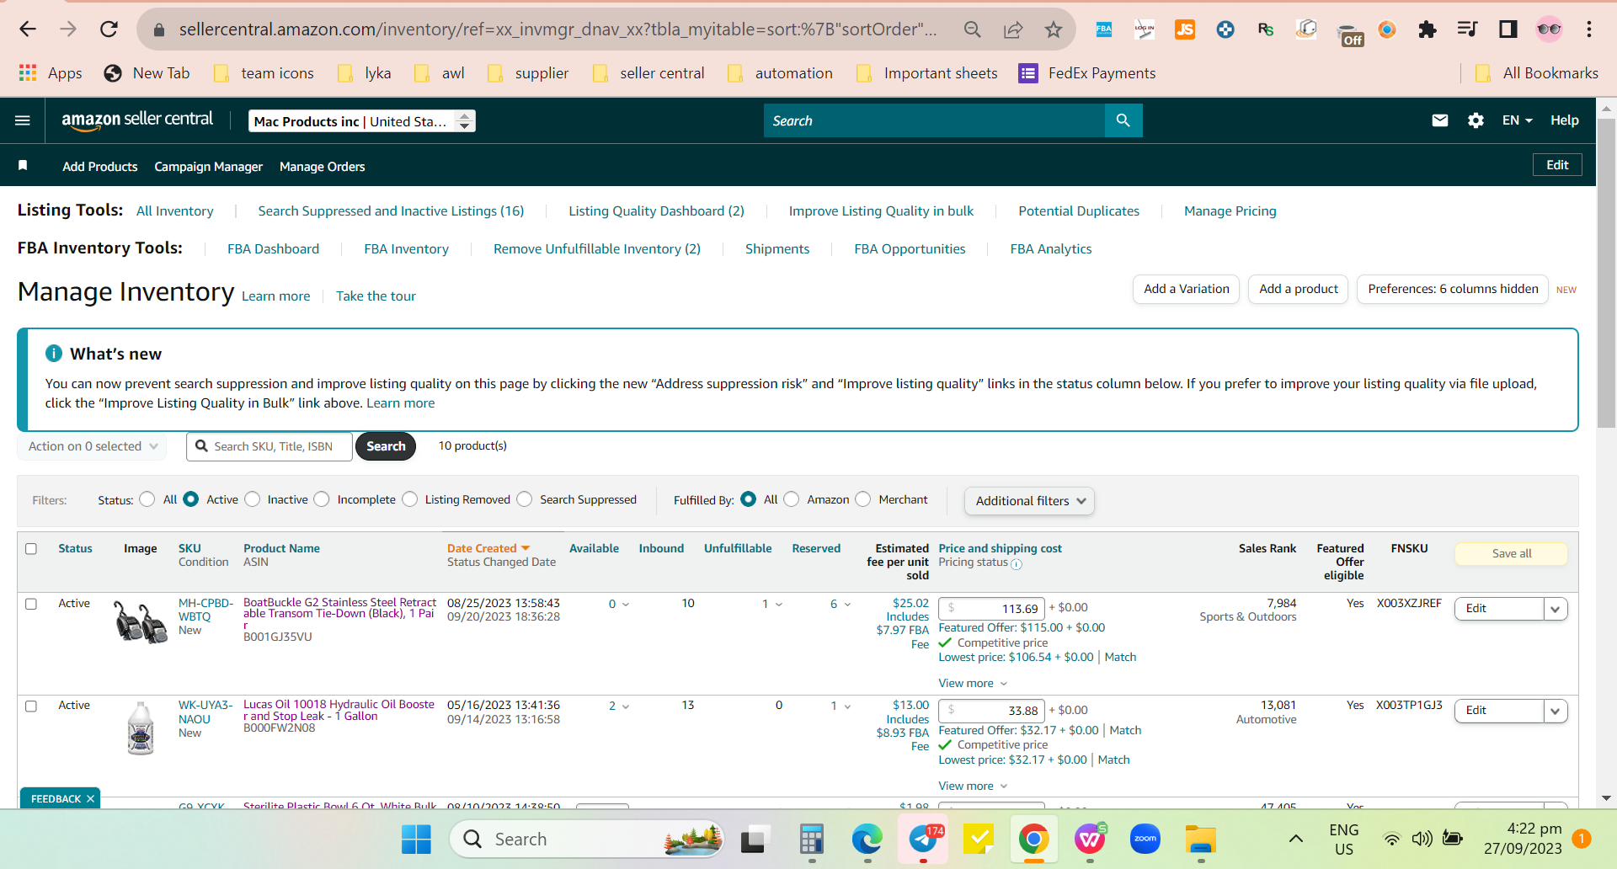Expand the Additional filters dropdown

click(x=1030, y=501)
